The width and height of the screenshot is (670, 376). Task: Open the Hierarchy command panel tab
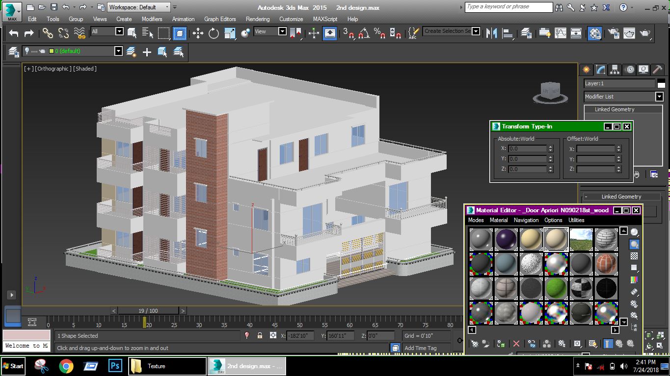(x=615, y=70)
